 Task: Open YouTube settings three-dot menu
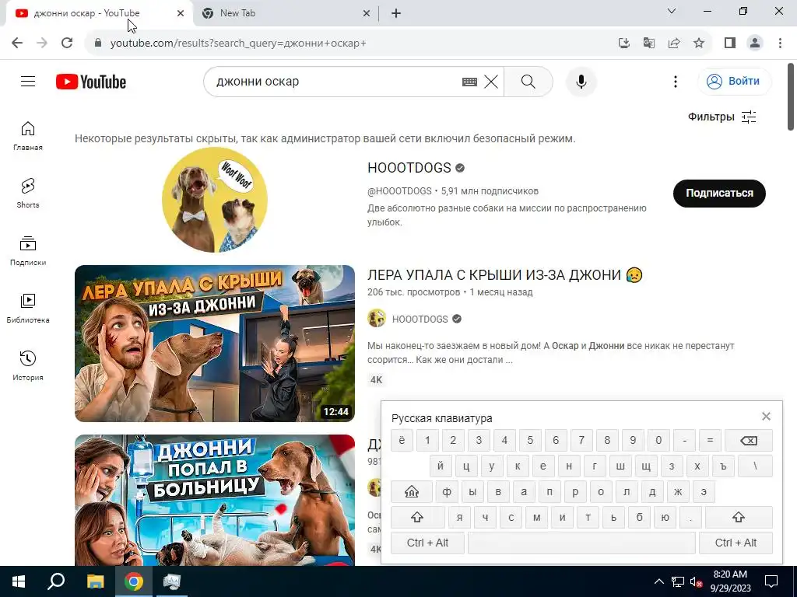pos(675,82)
